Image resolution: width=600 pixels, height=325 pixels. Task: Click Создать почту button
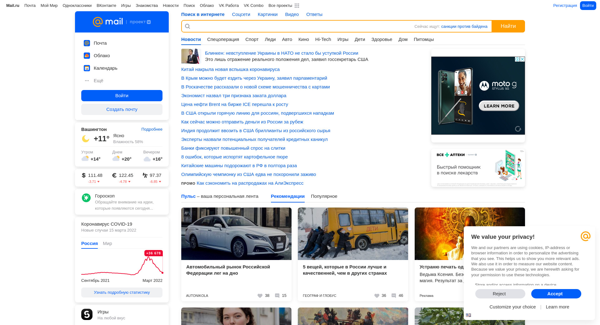[x=122, y=109]
